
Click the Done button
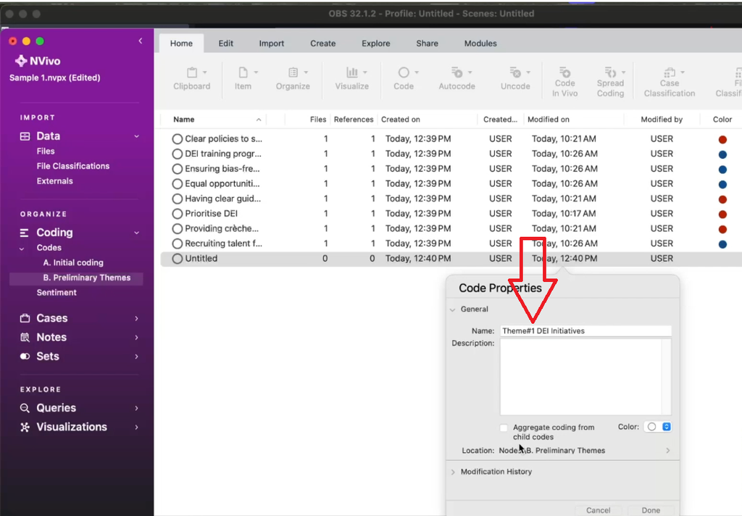[651, 510]
